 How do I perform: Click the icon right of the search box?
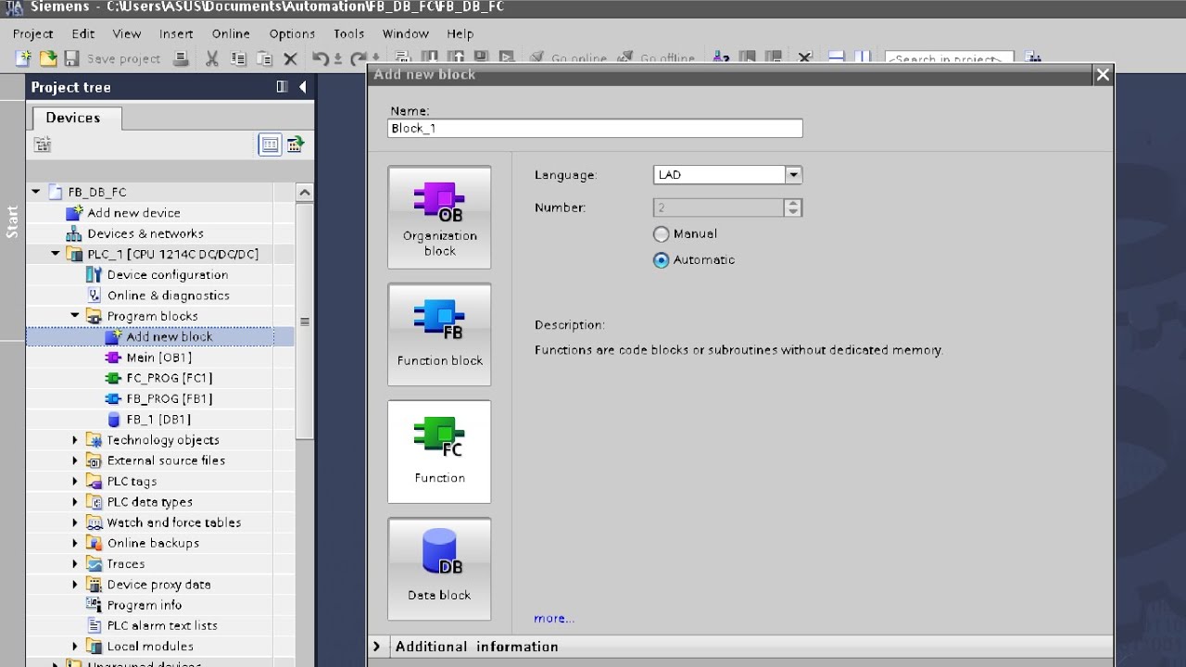[1033, 58]
